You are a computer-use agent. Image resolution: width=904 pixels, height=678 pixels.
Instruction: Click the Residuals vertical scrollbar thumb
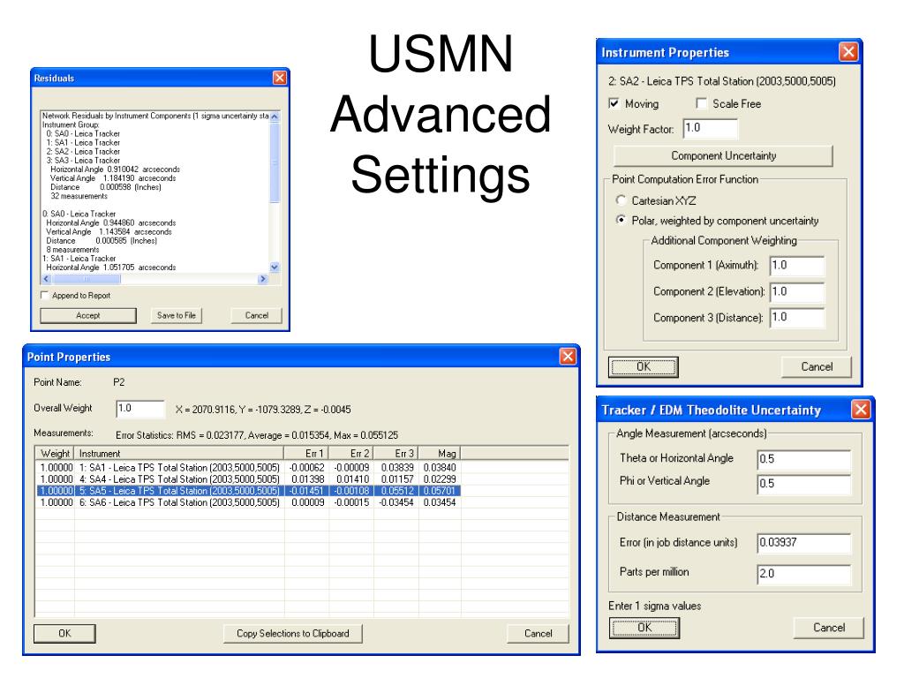pos(275,162)
